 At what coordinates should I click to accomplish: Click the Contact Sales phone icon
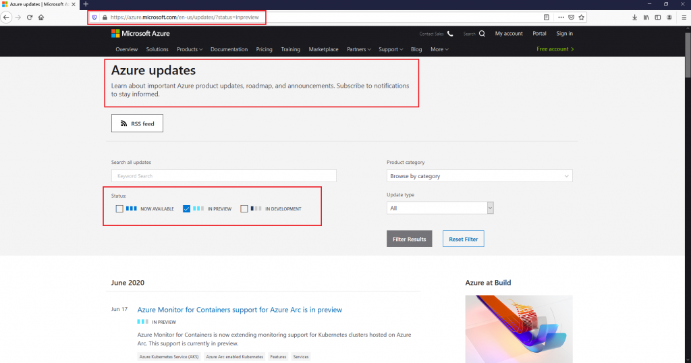pyautogui.click(x=450, y=34)
